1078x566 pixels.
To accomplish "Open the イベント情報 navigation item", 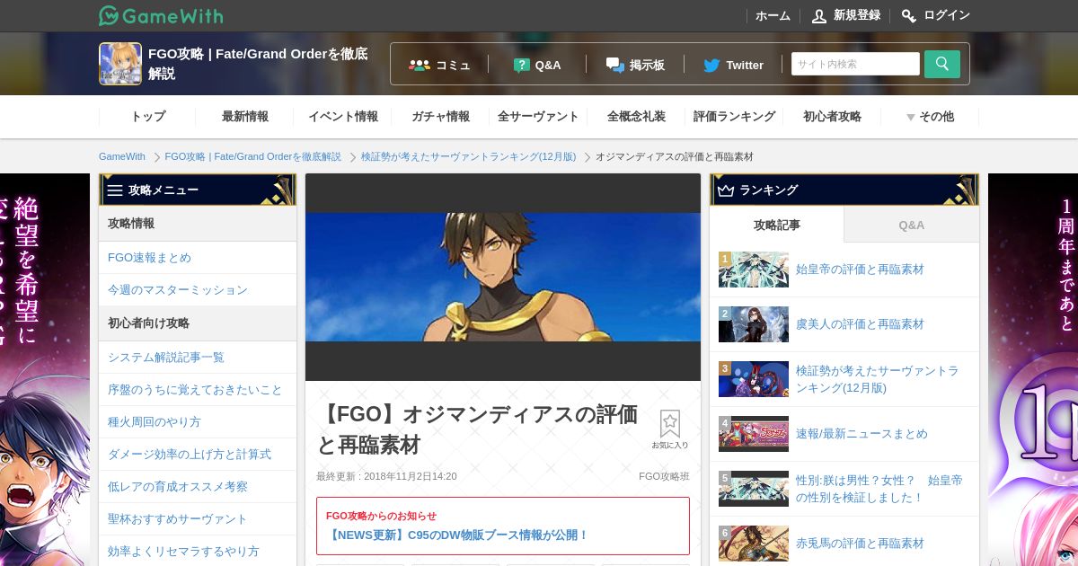I will pyautogui.click(x=343, y=117).
